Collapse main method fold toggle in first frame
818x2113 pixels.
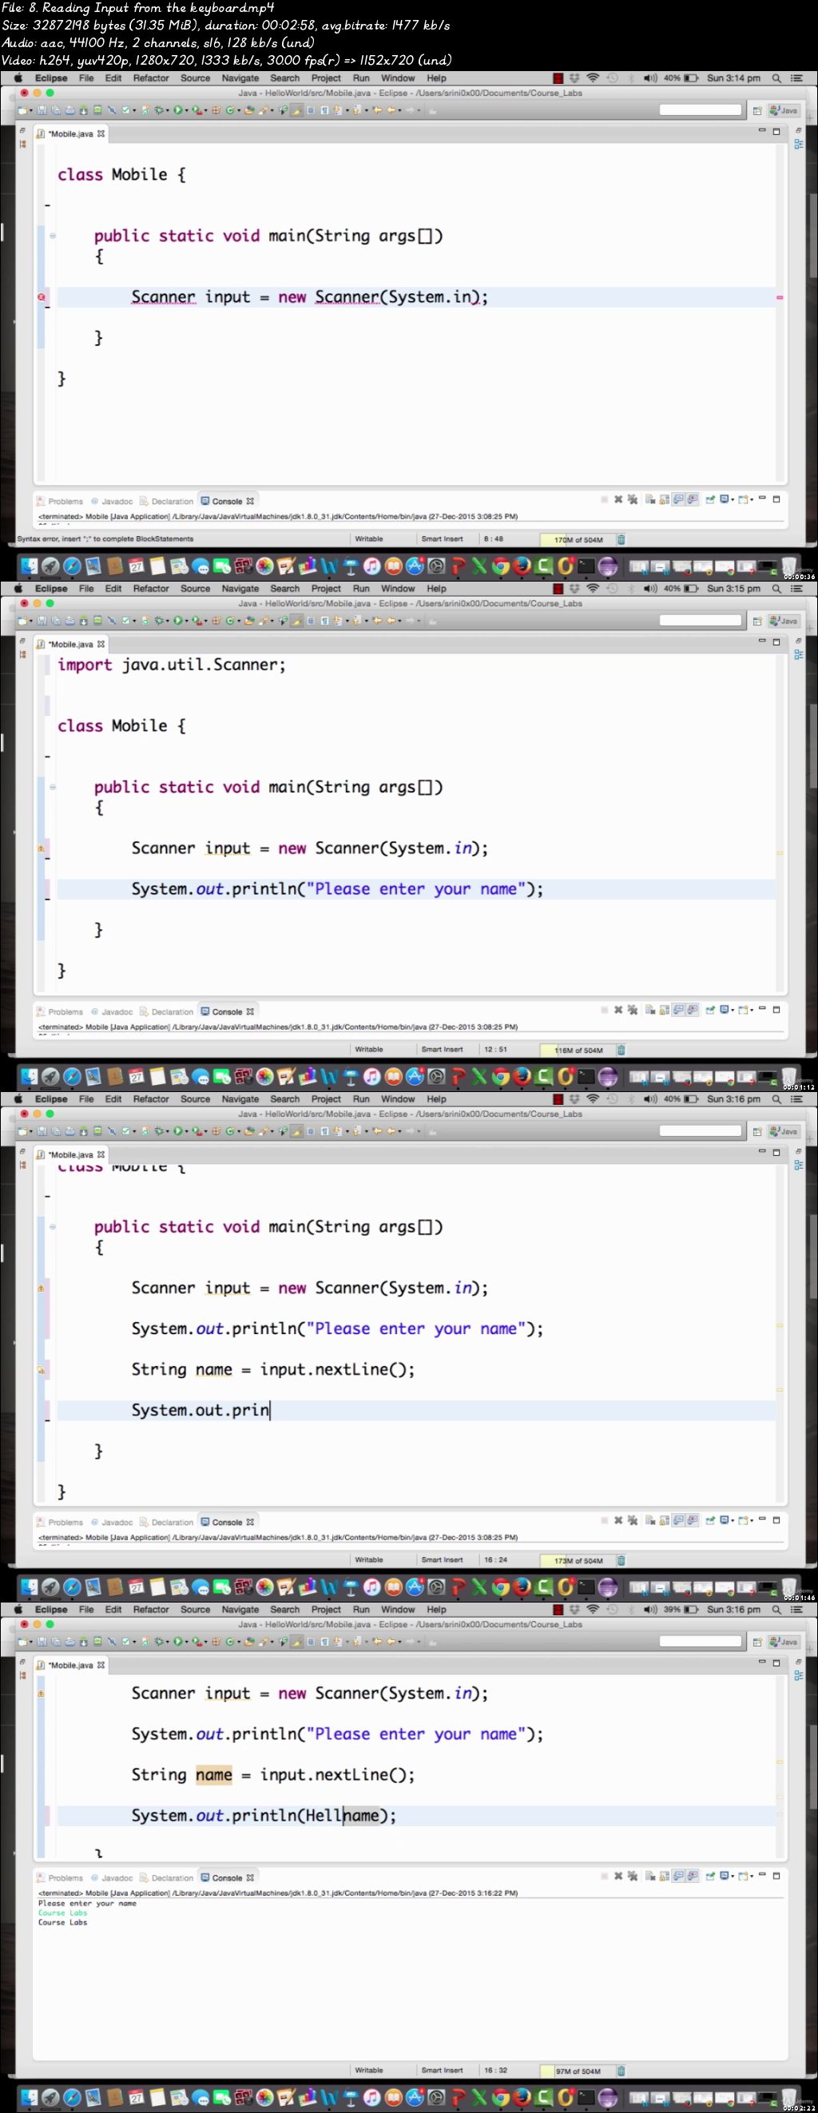[53, 236]
